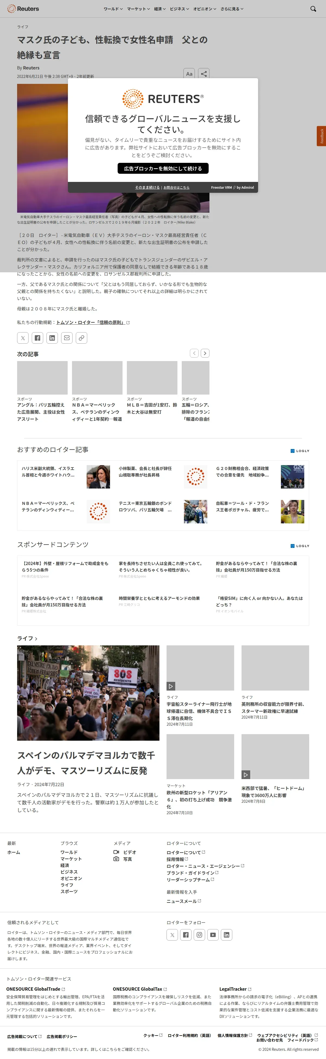This screenshot has width=326, height=1059.
Task: Open ONESOURCE GlobalTrade service link
Action: [35, 989]
